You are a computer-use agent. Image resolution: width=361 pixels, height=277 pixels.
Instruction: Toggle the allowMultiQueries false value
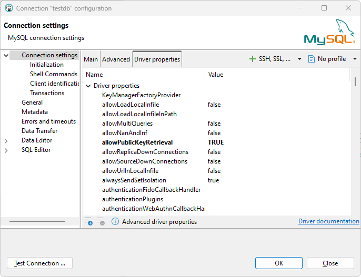click(x=214, y=124)
